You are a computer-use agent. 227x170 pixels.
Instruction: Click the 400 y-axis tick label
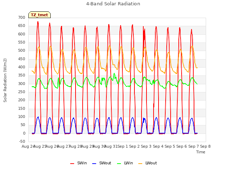pyautogui.click(x=22, y=67)
